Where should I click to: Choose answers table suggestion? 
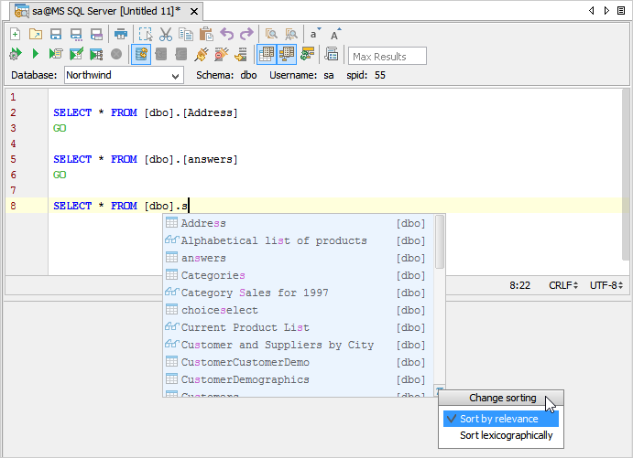[x=299, y=258]
